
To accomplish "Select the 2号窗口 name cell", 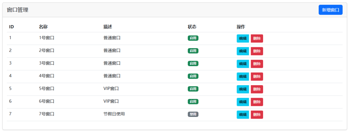I will click(47, 50).
